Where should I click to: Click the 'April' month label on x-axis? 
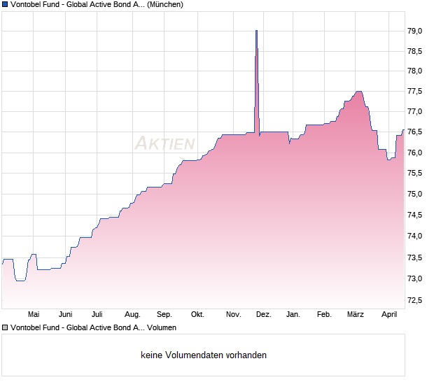pyautogui.click(x=389, y=315)
